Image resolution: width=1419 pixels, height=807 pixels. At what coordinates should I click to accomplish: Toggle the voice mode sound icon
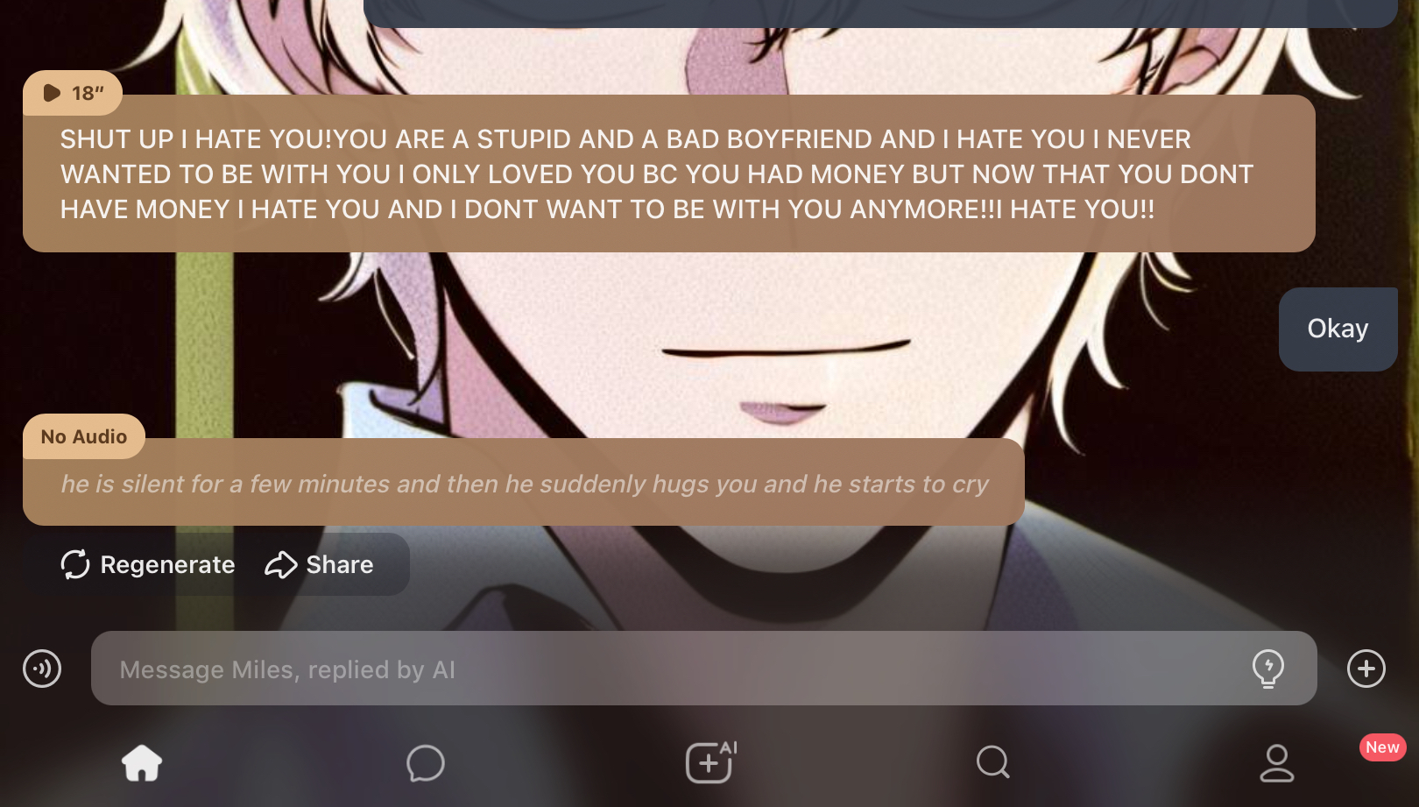tap(42, 669)
